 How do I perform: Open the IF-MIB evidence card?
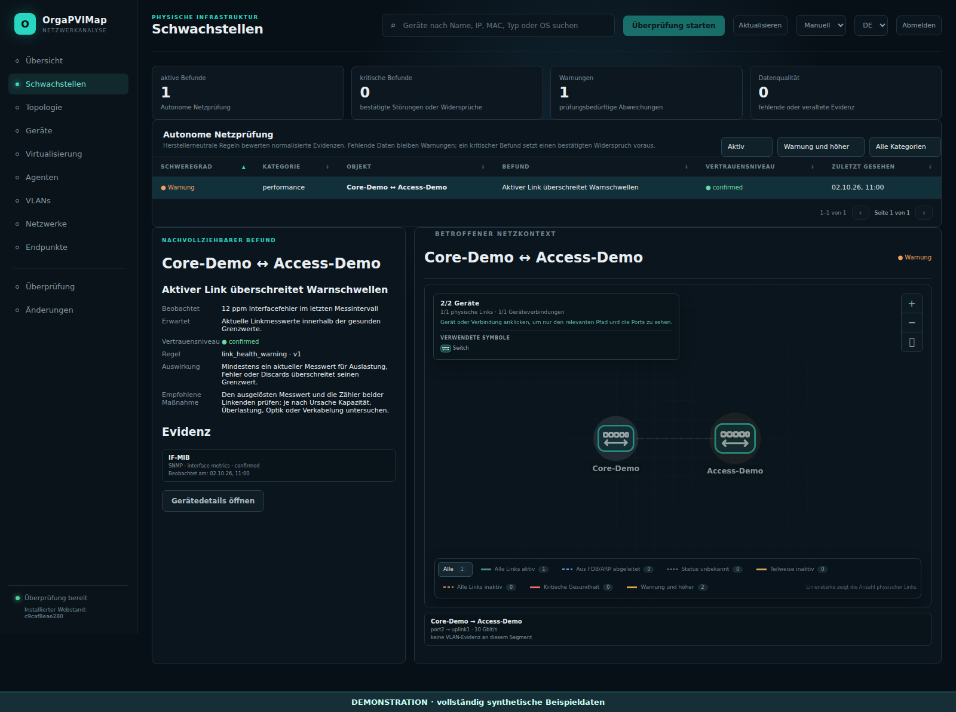[x=278, y=465]
